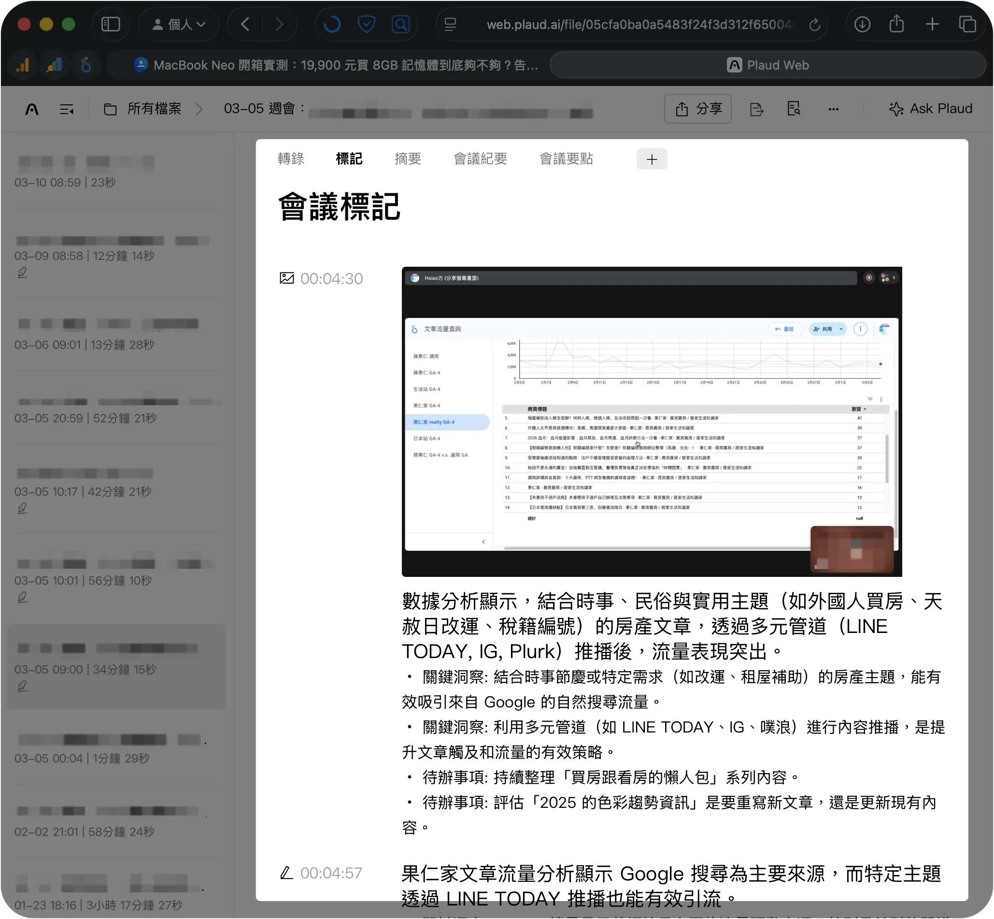Show the tab overview
Screen dimensions: 994x919
(x=967, y=24)
